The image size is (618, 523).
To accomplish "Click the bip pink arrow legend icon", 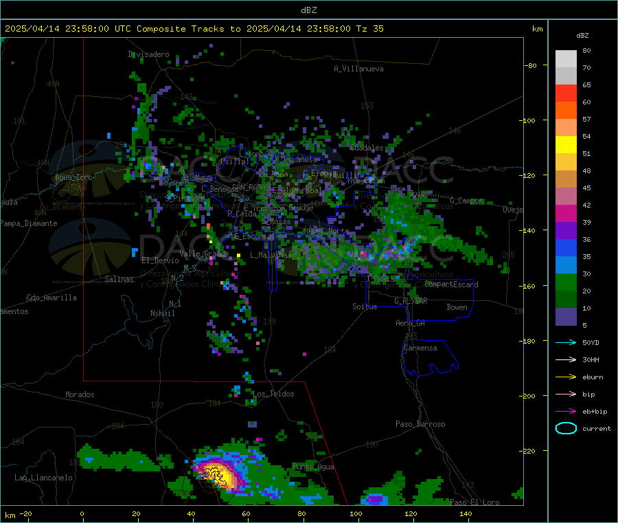I will 566,394.
